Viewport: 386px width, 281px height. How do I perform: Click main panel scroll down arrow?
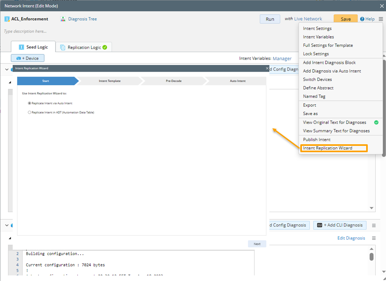click(384, 271)
